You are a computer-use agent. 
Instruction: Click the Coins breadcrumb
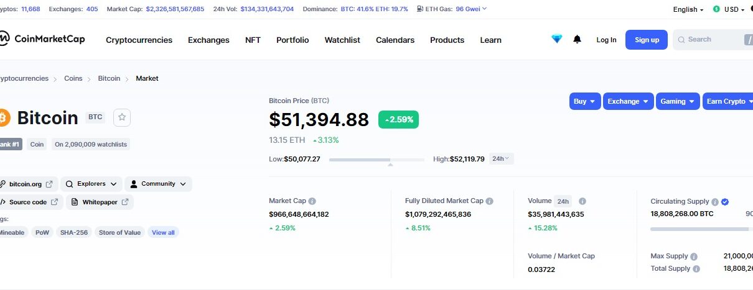[73, 78]
